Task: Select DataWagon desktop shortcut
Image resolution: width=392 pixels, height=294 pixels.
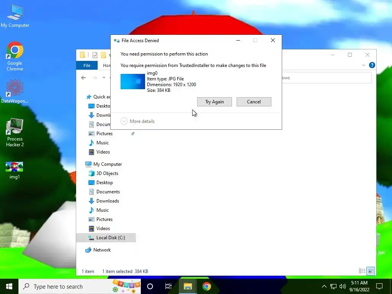Action: [15, 91]
